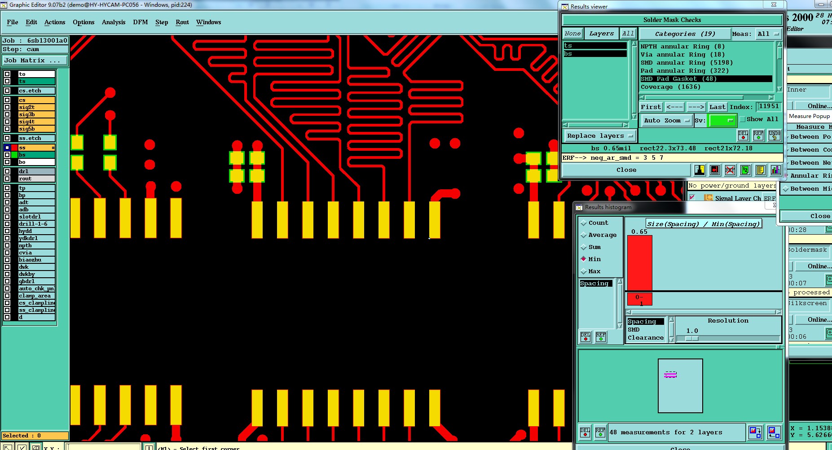
Task: Click the Index field showing 11951
Action: pos(769,107)
